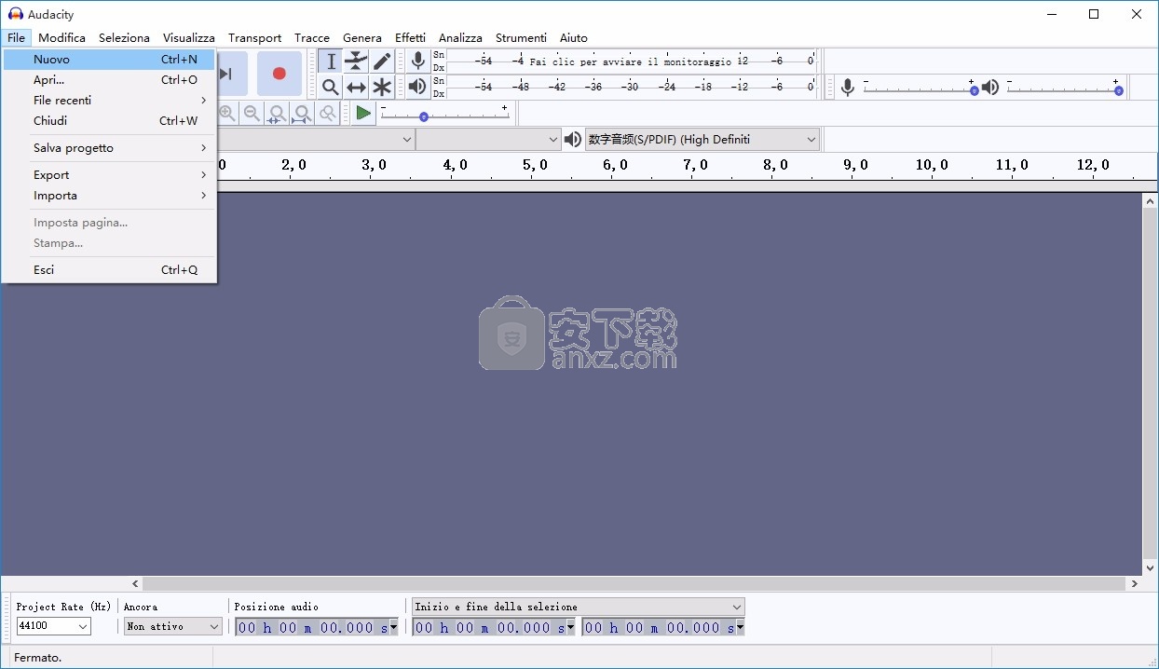Open the Strumenti menu
The image size is (1159, 669).
pyautogui.click(x=521, y=38)
